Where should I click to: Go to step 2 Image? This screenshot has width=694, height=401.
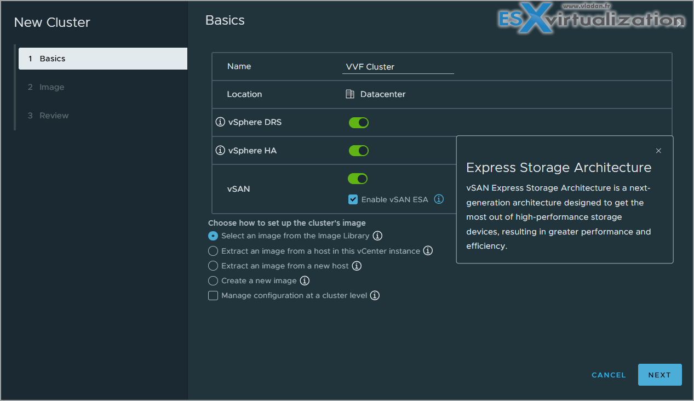point(103,87)
